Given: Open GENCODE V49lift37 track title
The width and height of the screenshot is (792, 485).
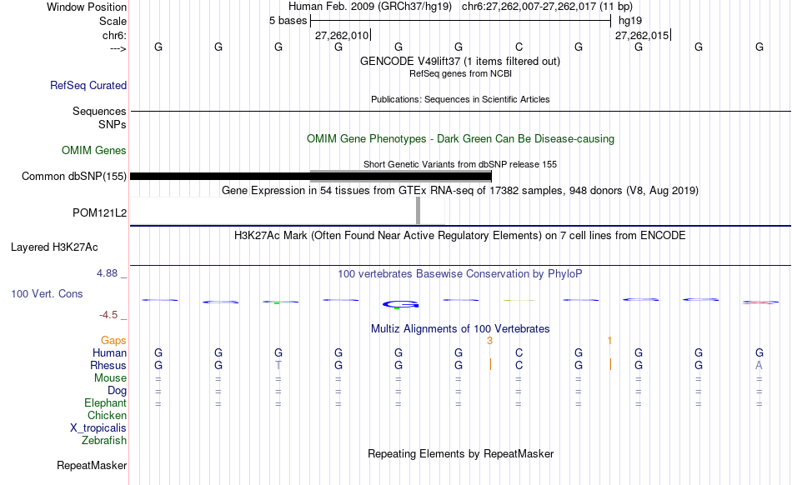Looking at the screenshot, I should [x=459, y=62].
